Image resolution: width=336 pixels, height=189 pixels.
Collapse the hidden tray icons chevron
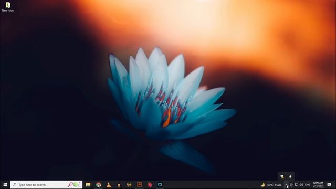tap(286, 185)
